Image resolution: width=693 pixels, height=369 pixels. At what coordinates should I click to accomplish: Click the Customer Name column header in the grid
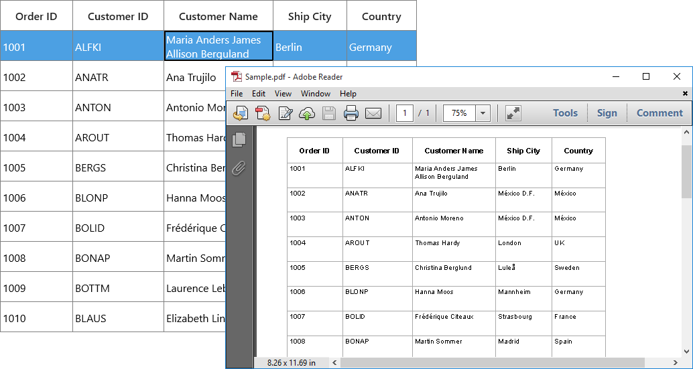tap(218, 16)
